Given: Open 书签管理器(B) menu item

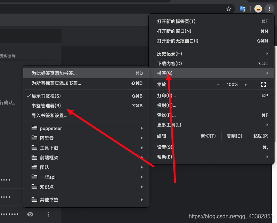Looking at the screenshot, I should pos(86,106).
